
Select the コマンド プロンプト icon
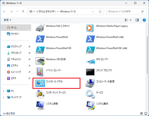(90, 72)
